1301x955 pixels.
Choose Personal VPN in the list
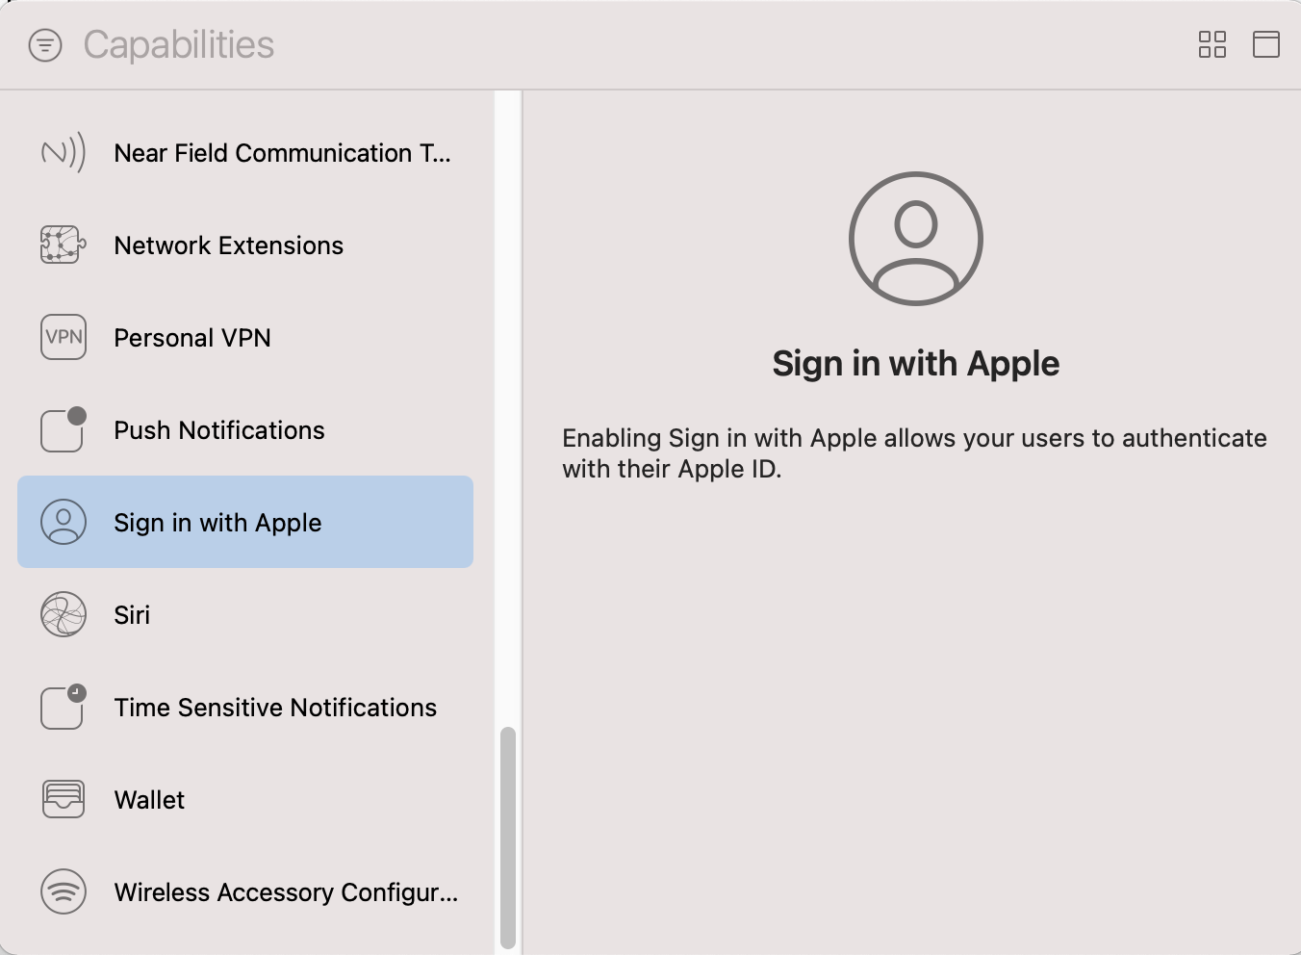click(x=245, y=337)
